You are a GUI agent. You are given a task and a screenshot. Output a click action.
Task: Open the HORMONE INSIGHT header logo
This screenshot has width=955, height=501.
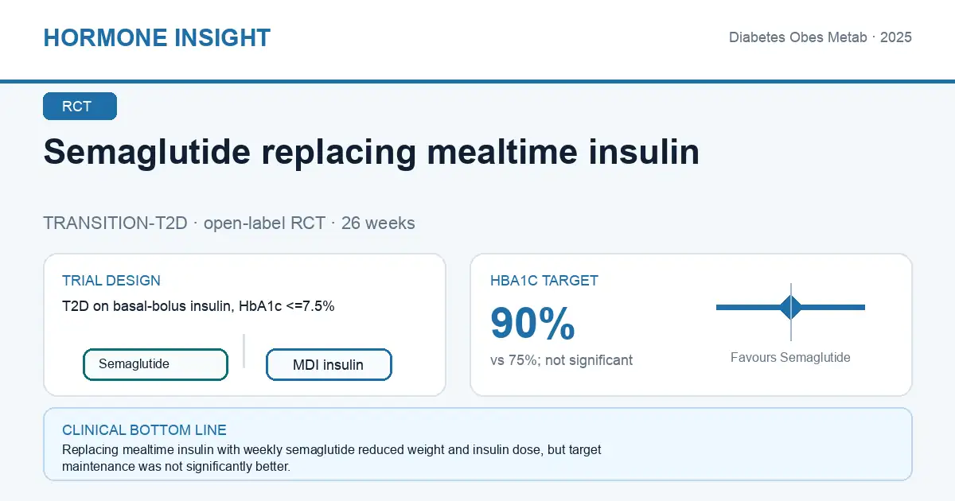157,37
